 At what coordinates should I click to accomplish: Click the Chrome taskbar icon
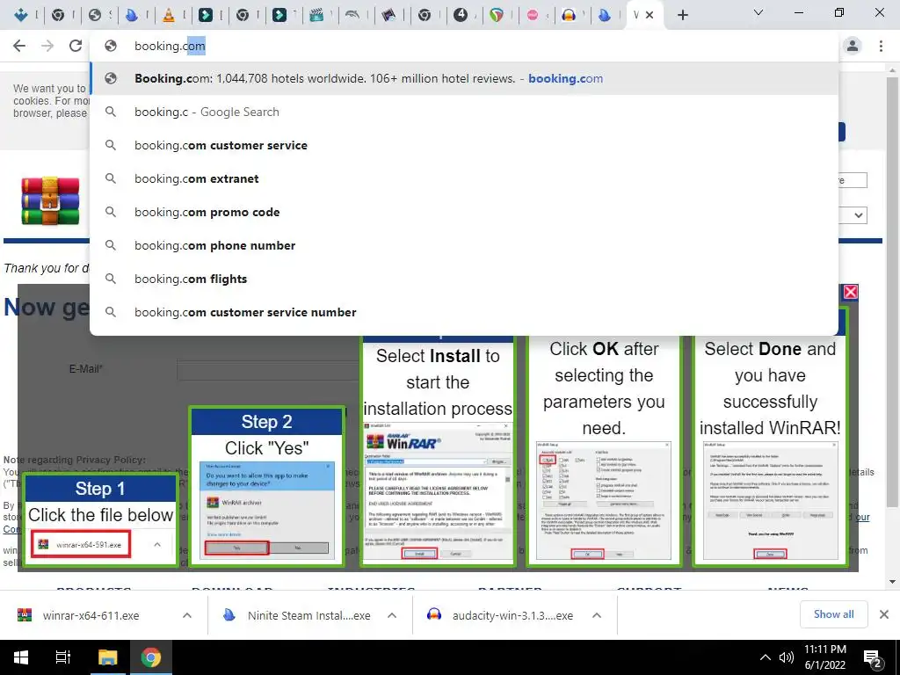[x=151, y=657]
